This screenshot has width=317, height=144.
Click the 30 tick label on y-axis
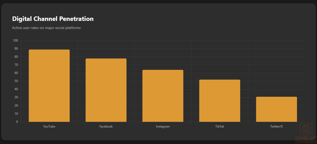point(16,97)
